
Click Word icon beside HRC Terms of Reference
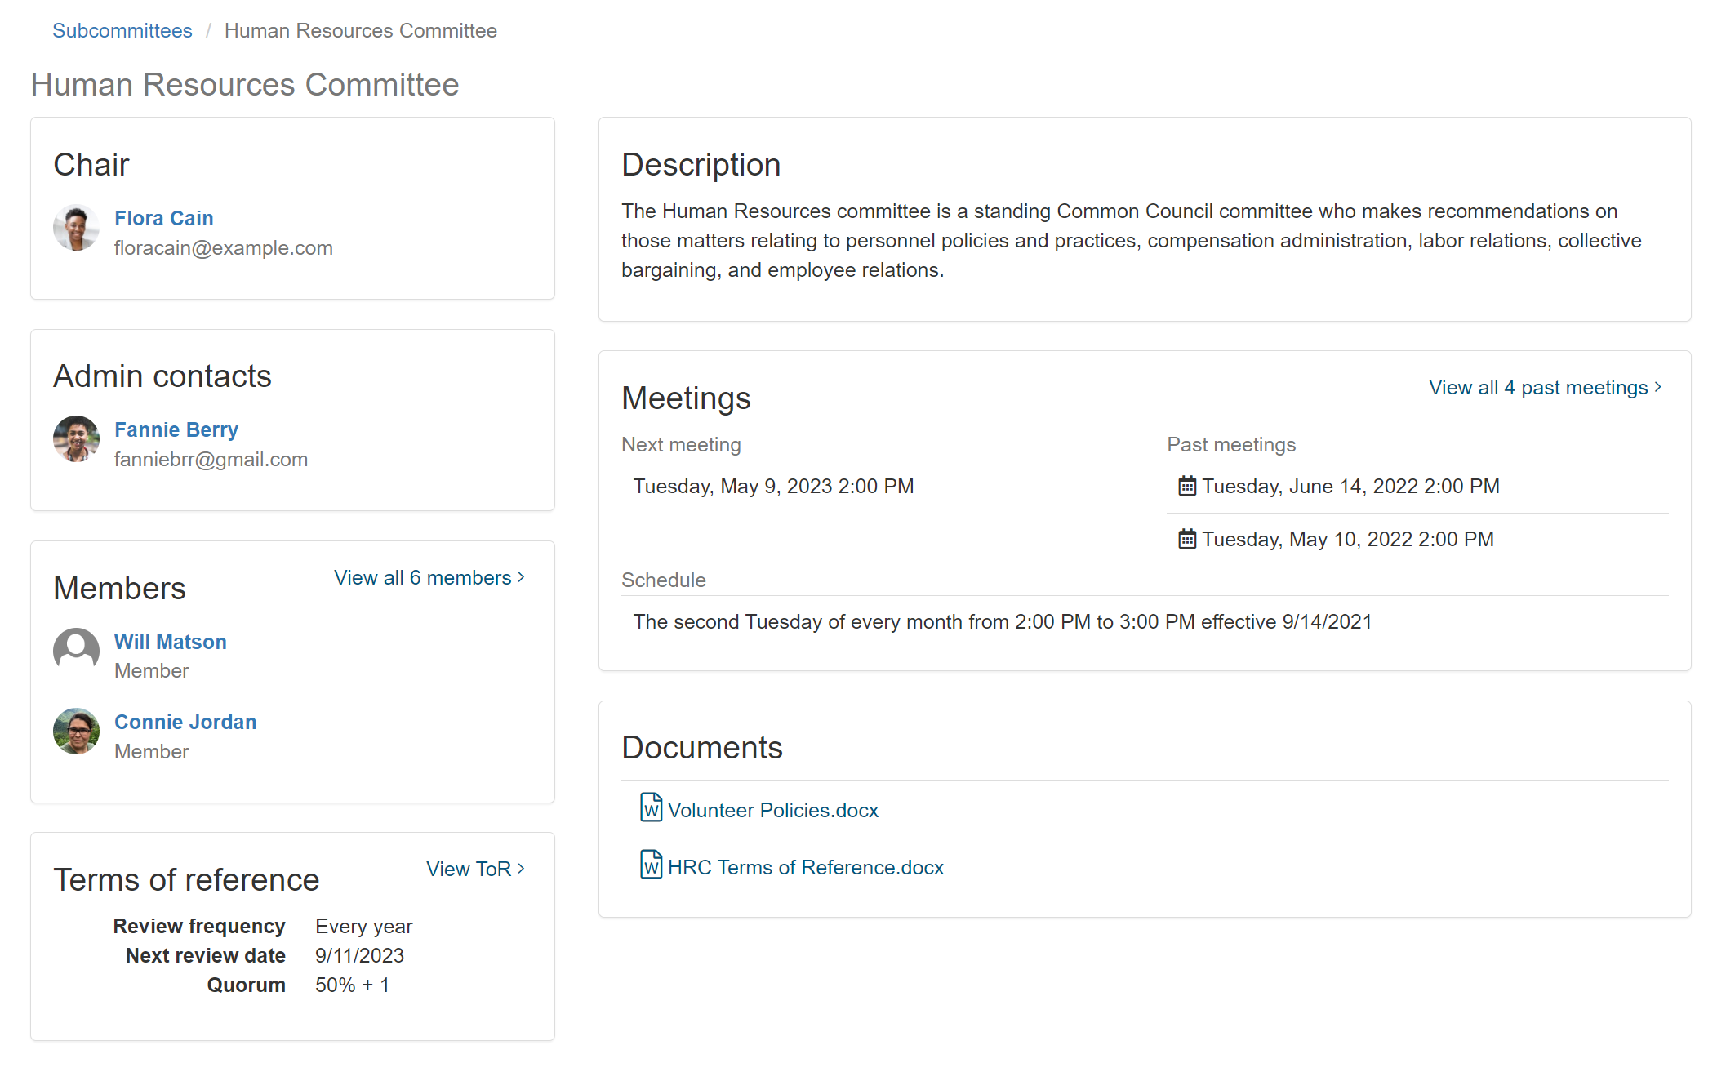(651, 865)
